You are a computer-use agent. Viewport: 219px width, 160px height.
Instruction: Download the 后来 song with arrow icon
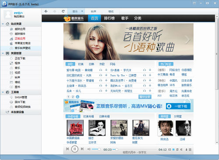[106, 91]
